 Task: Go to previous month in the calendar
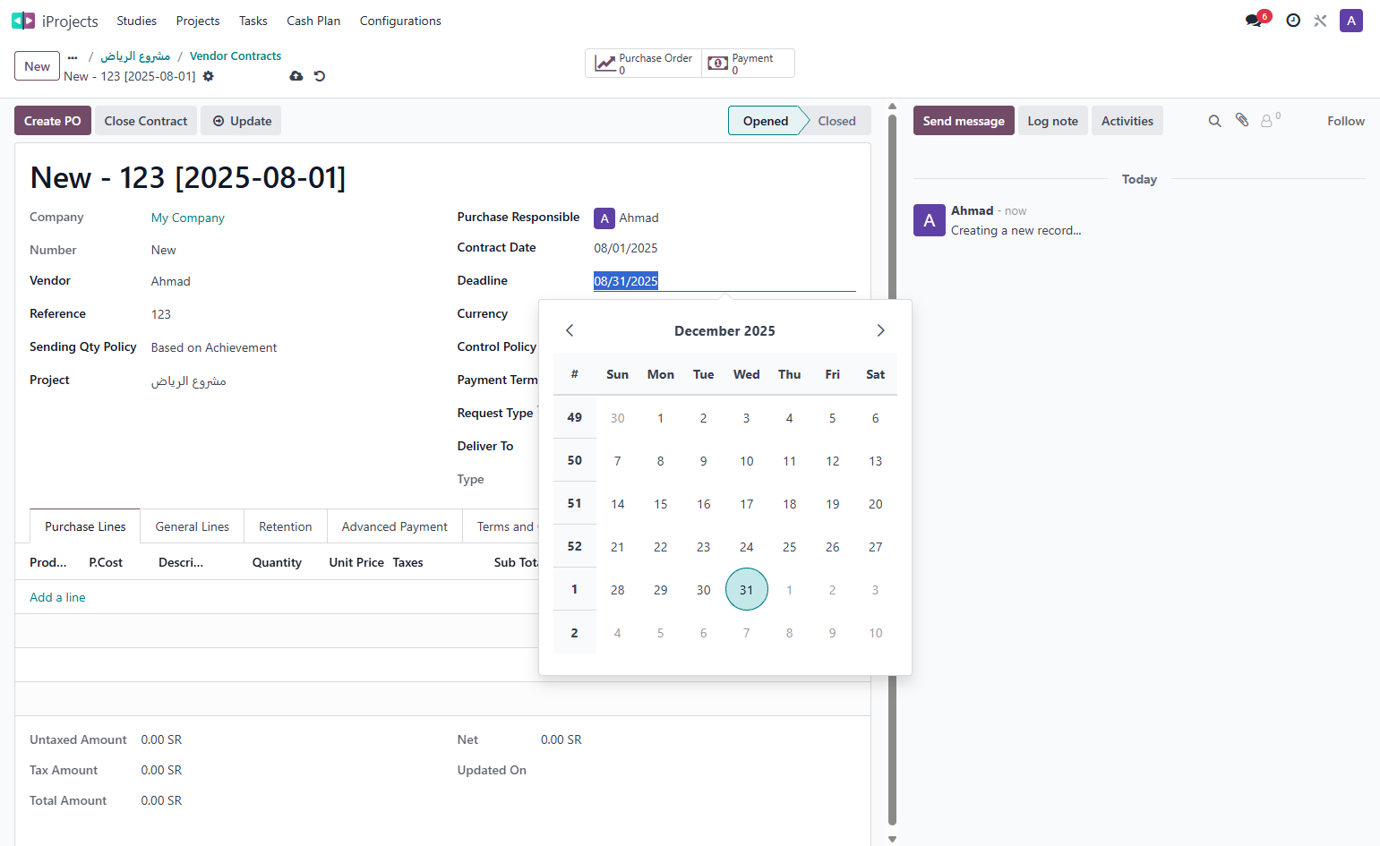570,330
